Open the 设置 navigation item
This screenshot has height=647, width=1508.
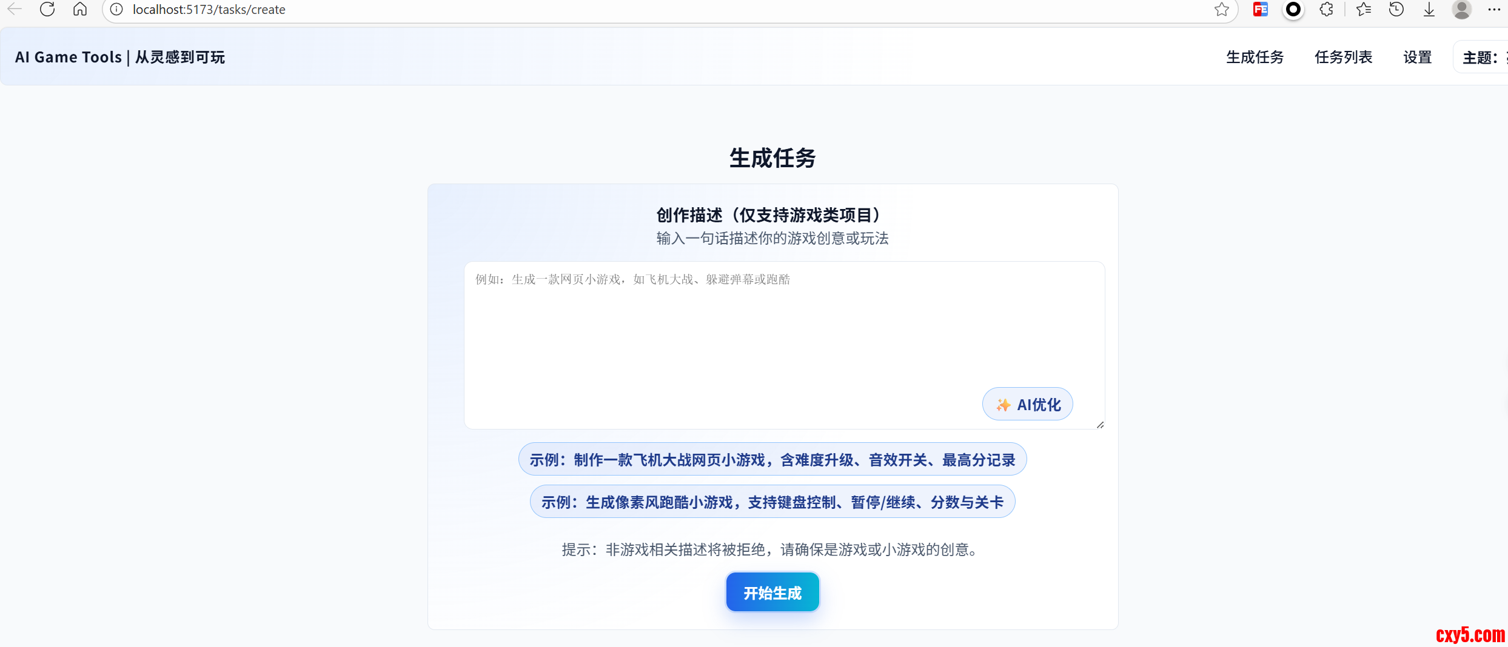click(x=1418, y=57)
